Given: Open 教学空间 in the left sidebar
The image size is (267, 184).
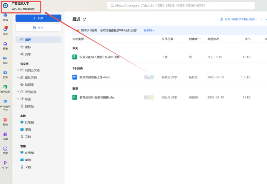Looking at the screenshot, I should pos(5,88).
